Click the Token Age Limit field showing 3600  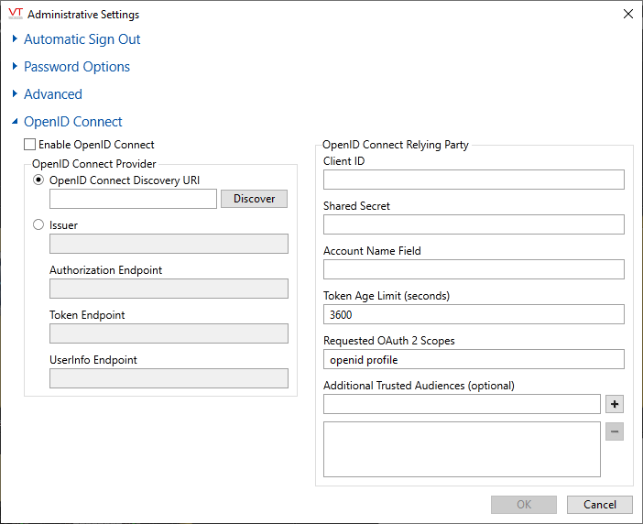tap(474, 314)
